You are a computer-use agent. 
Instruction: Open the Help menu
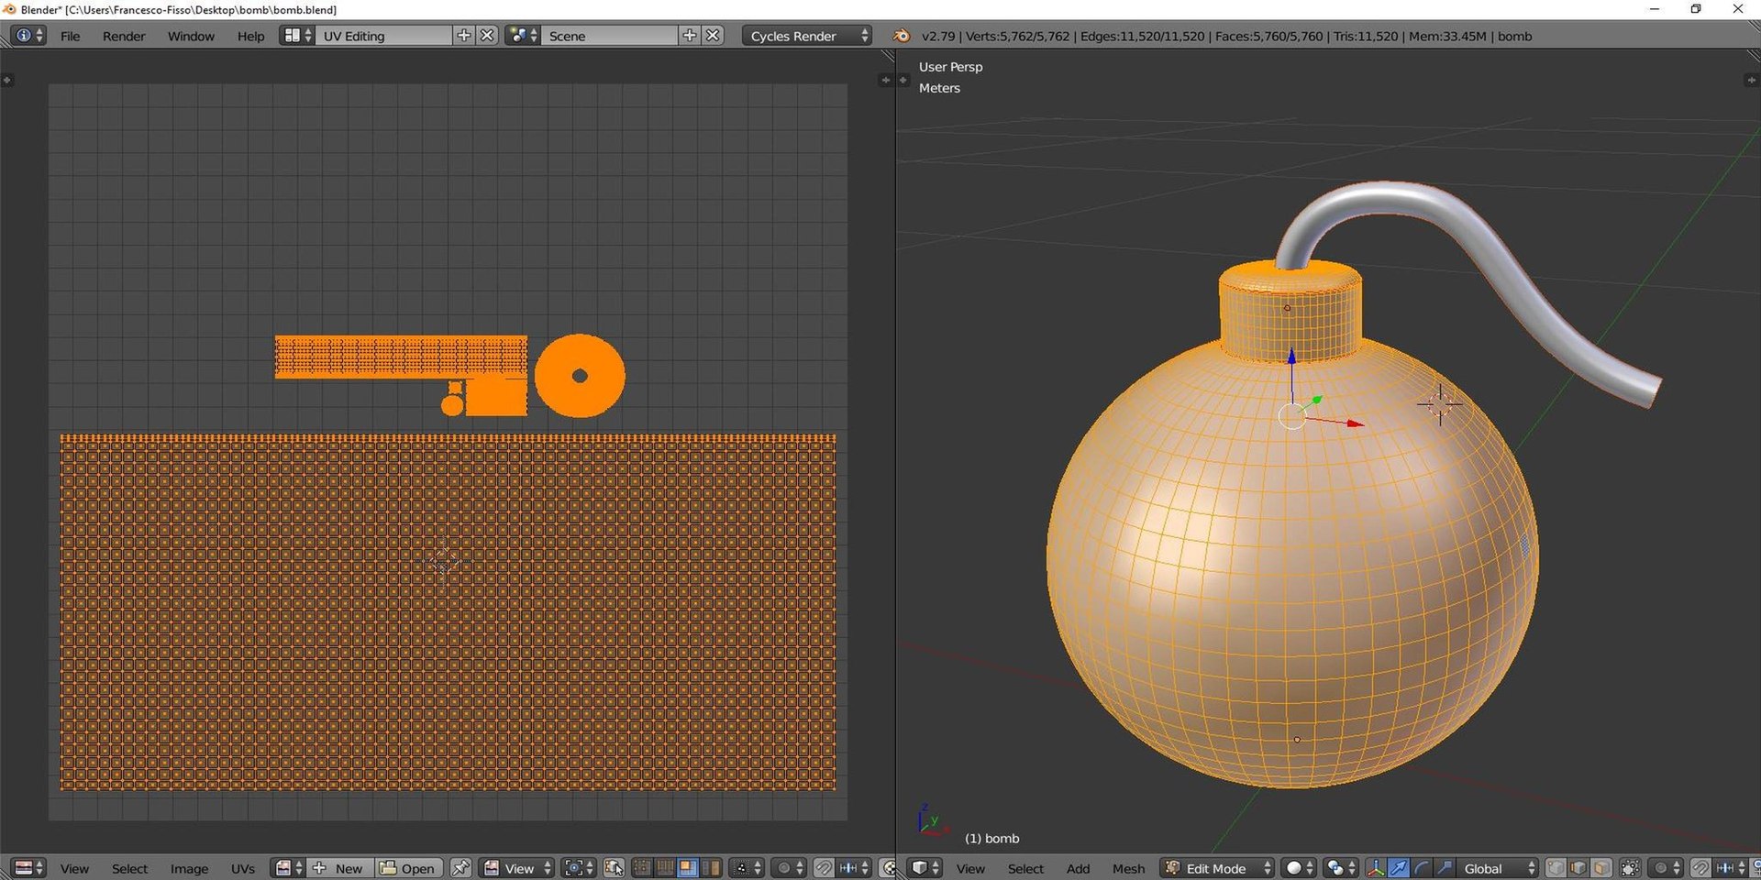(250, 36)
